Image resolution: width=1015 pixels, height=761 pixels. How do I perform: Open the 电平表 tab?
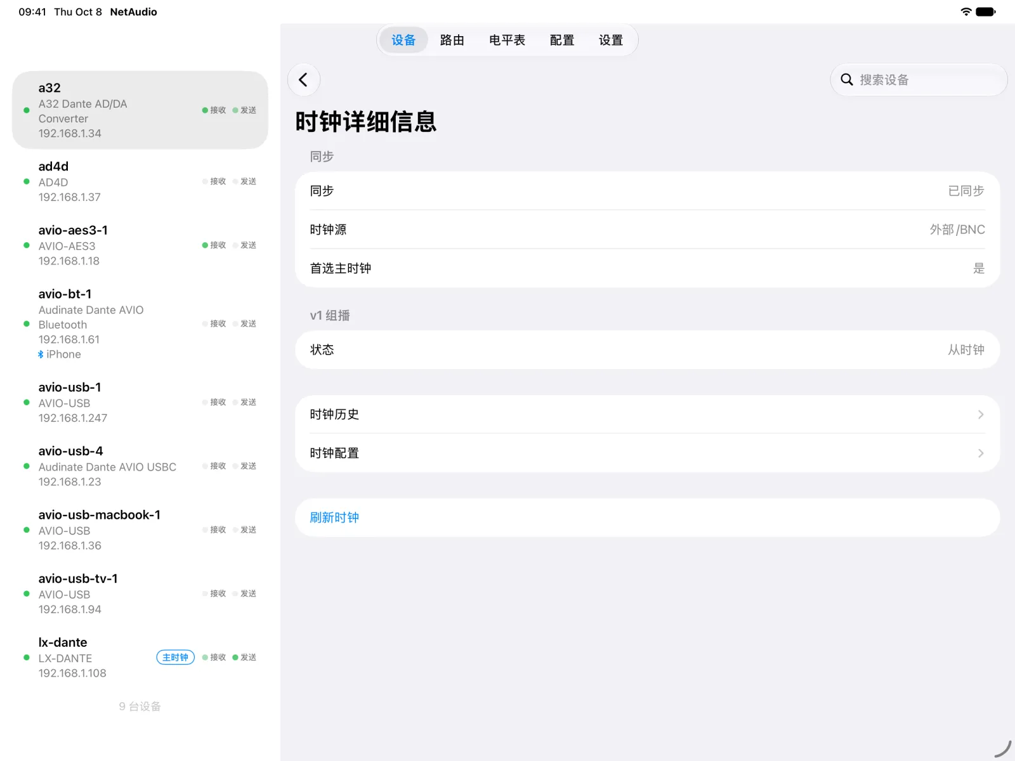507,41
